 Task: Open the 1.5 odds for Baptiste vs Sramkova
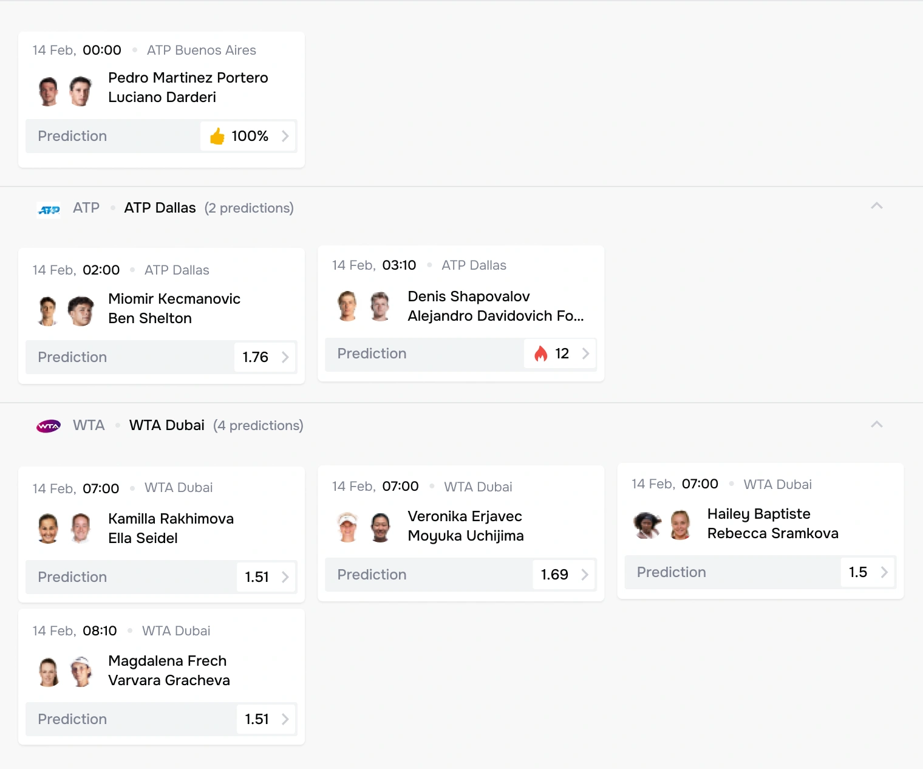point(867,572)
